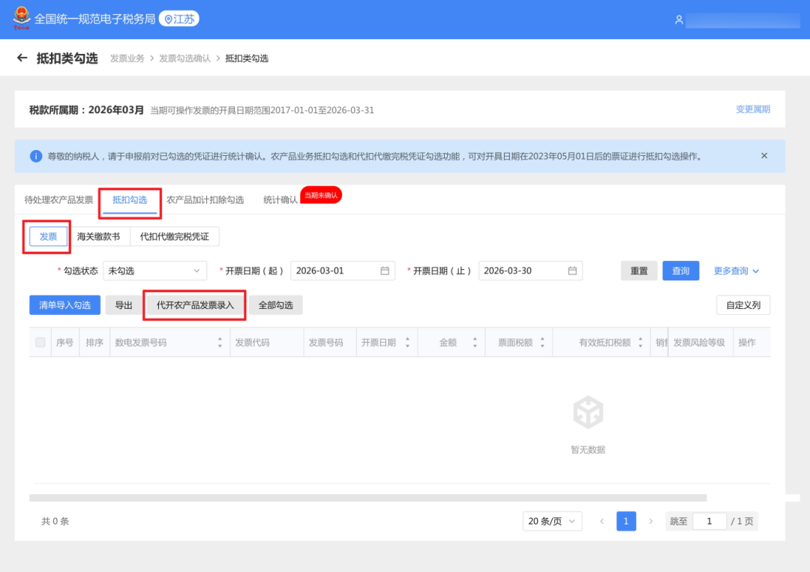The image size is (810, 572).
Task: Click the 开票日期(起) date field
Action: tap(343, 271)
